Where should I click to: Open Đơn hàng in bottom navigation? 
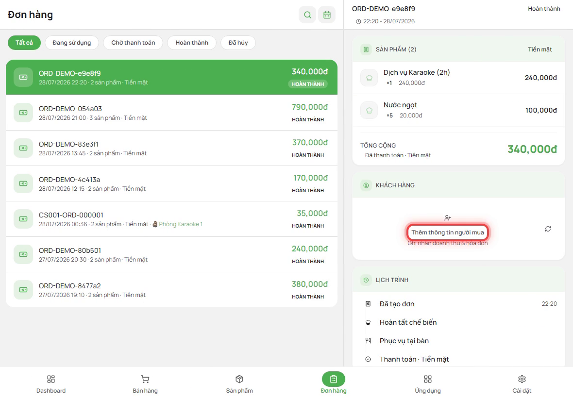333,383
